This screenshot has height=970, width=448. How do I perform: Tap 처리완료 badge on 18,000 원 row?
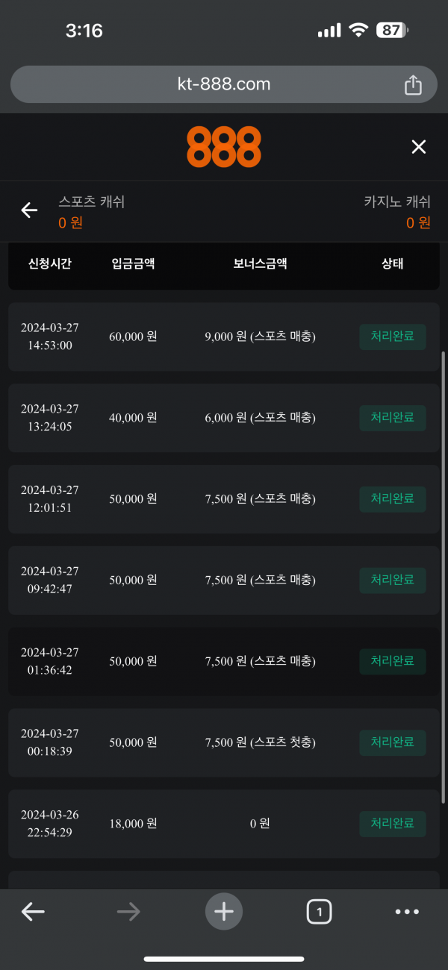click(x=393, y=824)
